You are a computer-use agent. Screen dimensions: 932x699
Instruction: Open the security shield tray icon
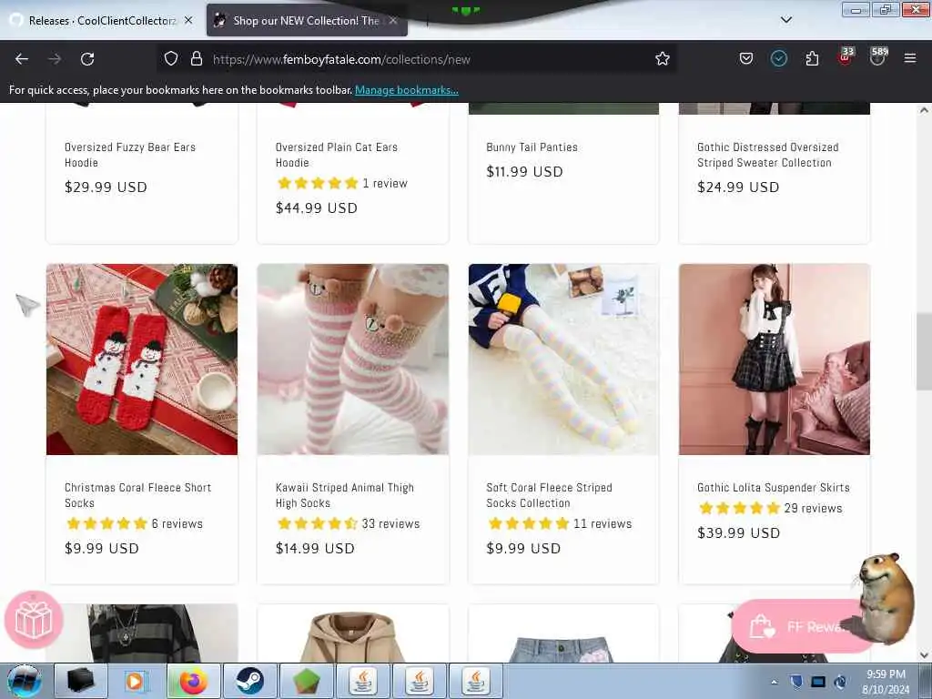(x=795, y=682)
